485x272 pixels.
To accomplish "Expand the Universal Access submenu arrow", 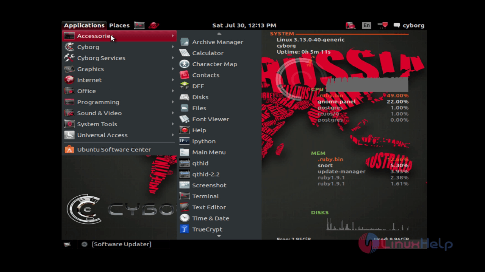I will (x=173, y=135).
